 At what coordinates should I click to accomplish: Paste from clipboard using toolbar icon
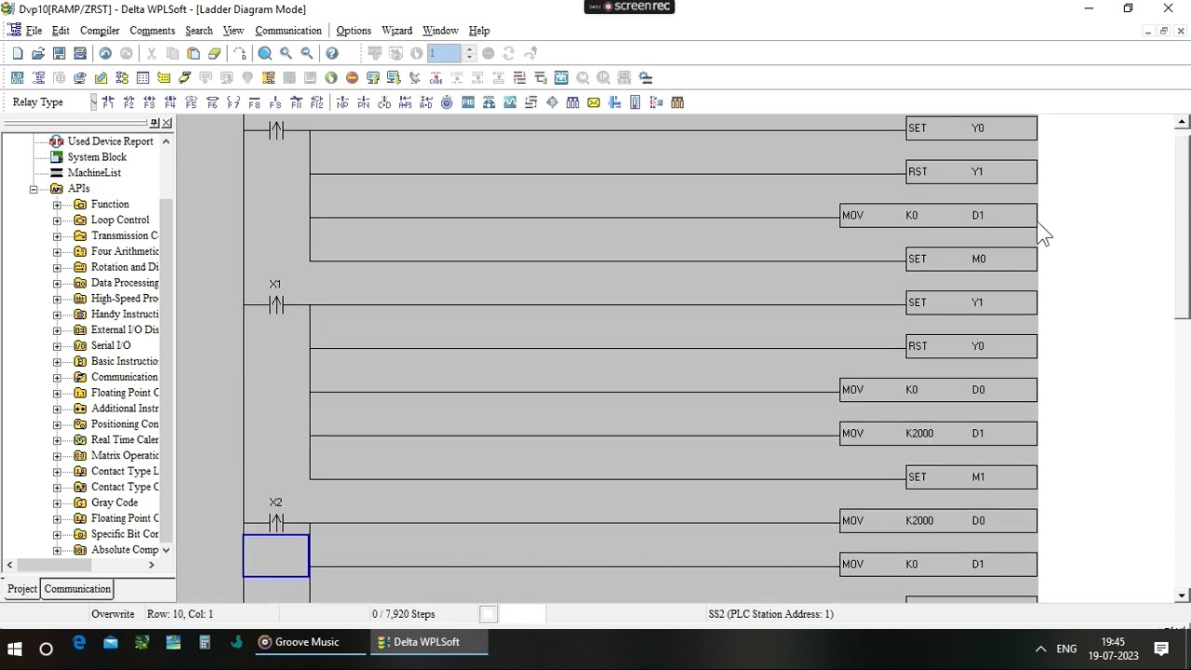click(x=194, y=54)
